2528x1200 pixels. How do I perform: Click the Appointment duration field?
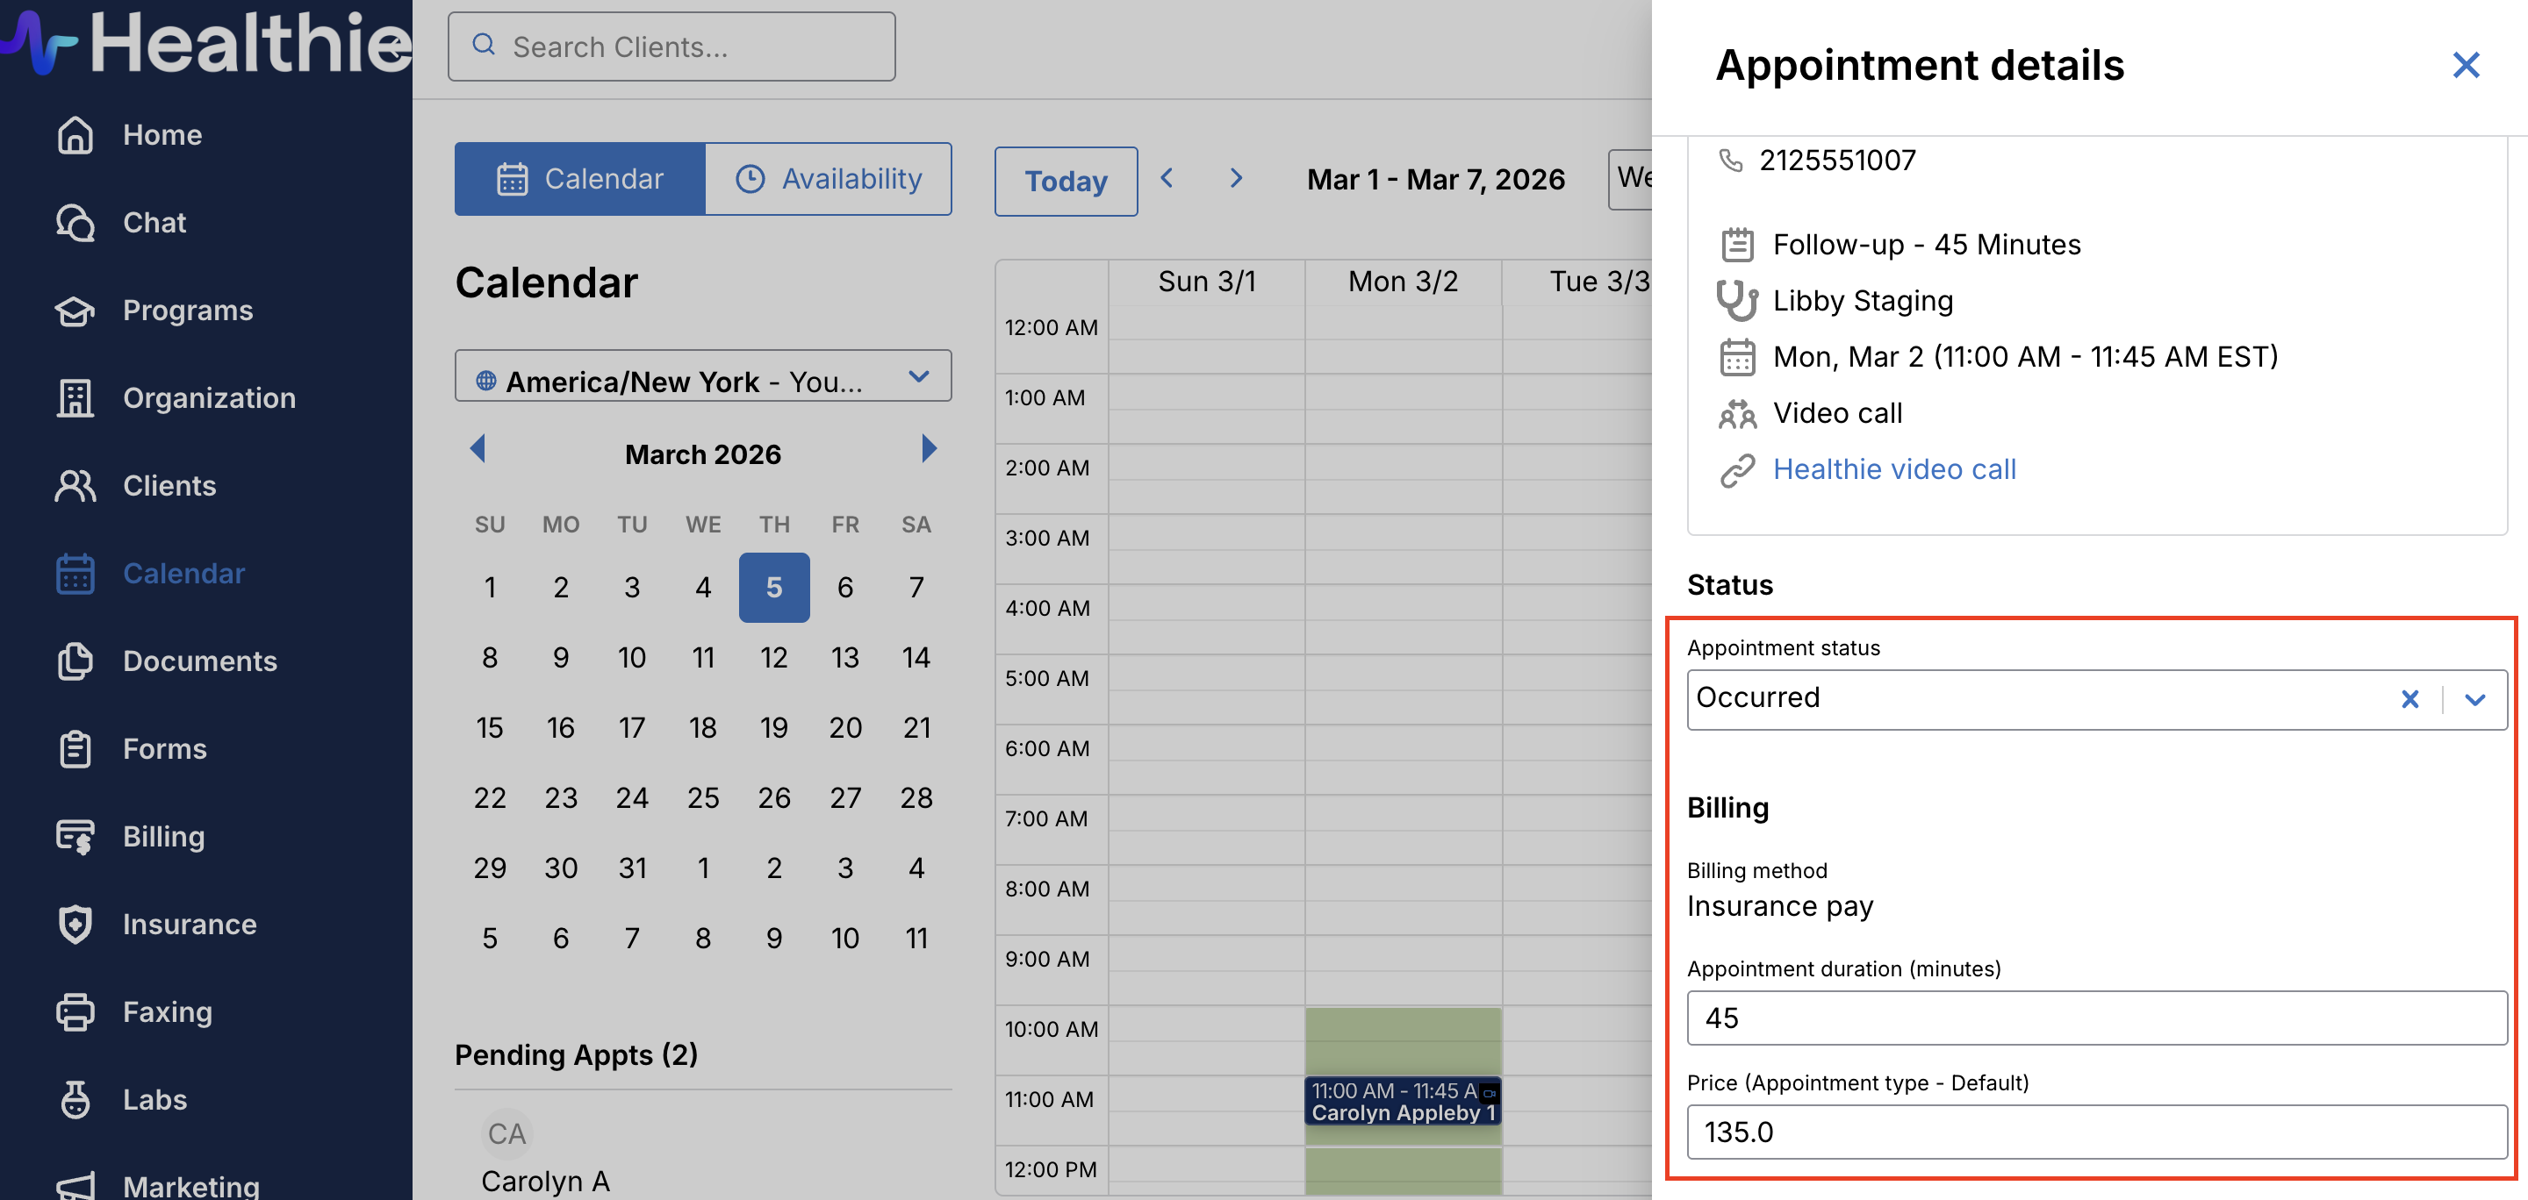click(2096, 1018)
